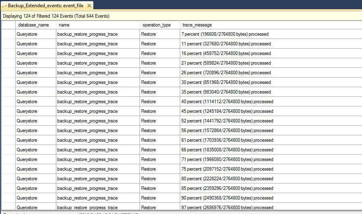Click the 90 percent trace message cell
Screen dimensions: 362x214
point(227,198)
